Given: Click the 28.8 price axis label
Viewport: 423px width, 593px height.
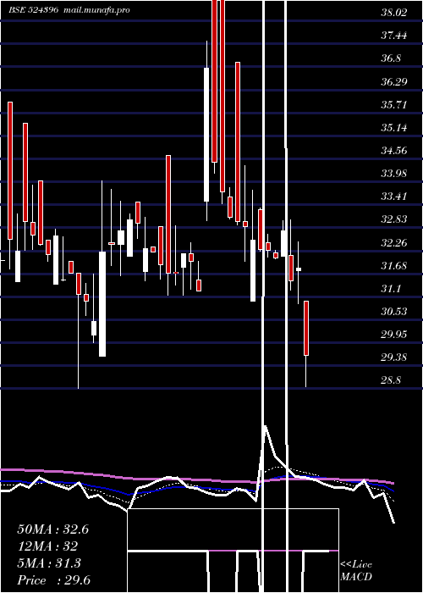Looking at the screenshot, I should coord(391,380).
